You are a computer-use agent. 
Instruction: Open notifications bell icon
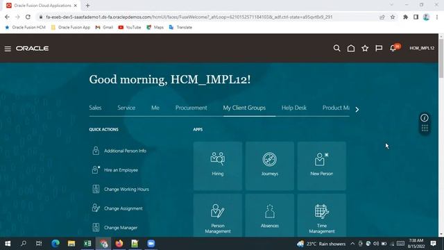point(393,48)
